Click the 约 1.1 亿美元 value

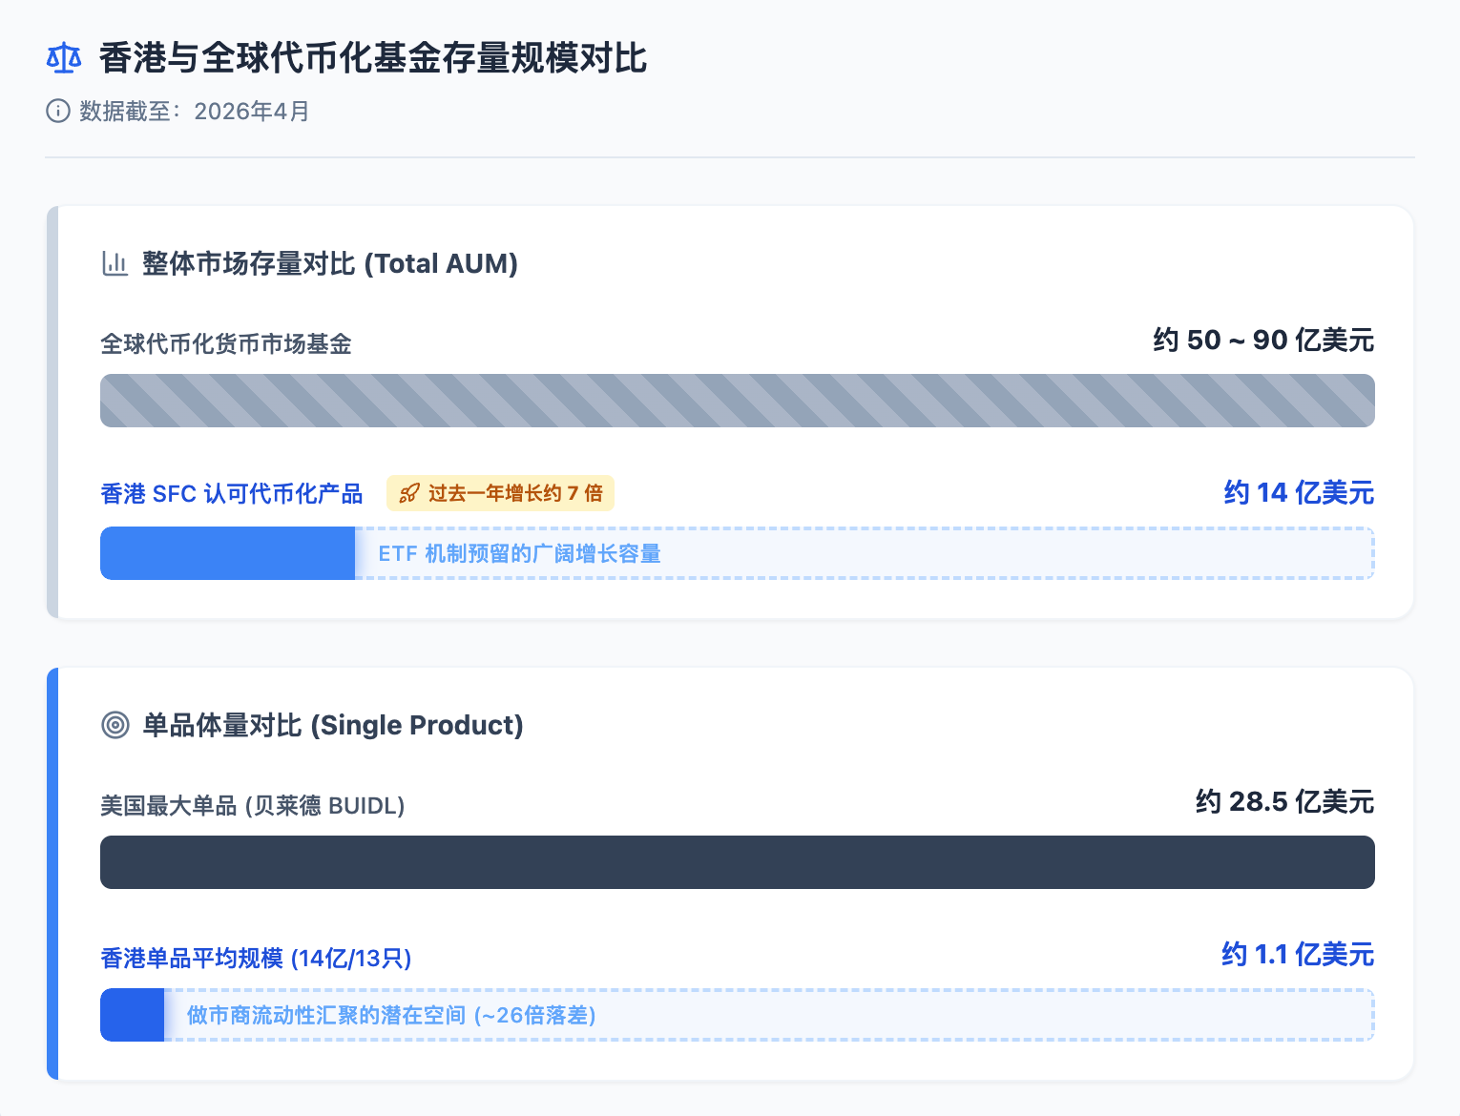coord(1298,954)
